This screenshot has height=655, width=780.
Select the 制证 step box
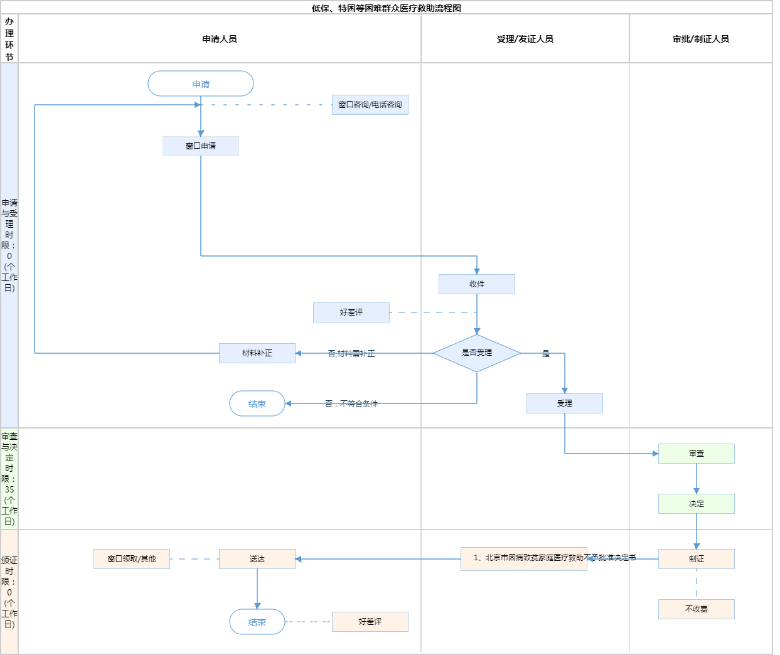697,559
